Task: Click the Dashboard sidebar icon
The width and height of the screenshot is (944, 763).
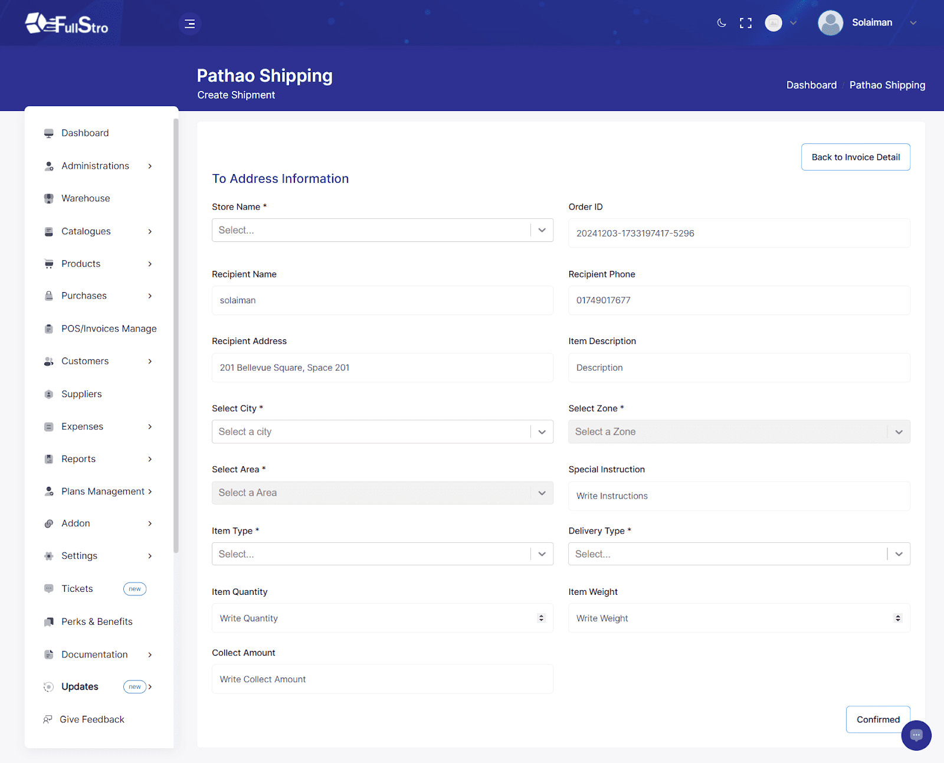Action: 49,133
